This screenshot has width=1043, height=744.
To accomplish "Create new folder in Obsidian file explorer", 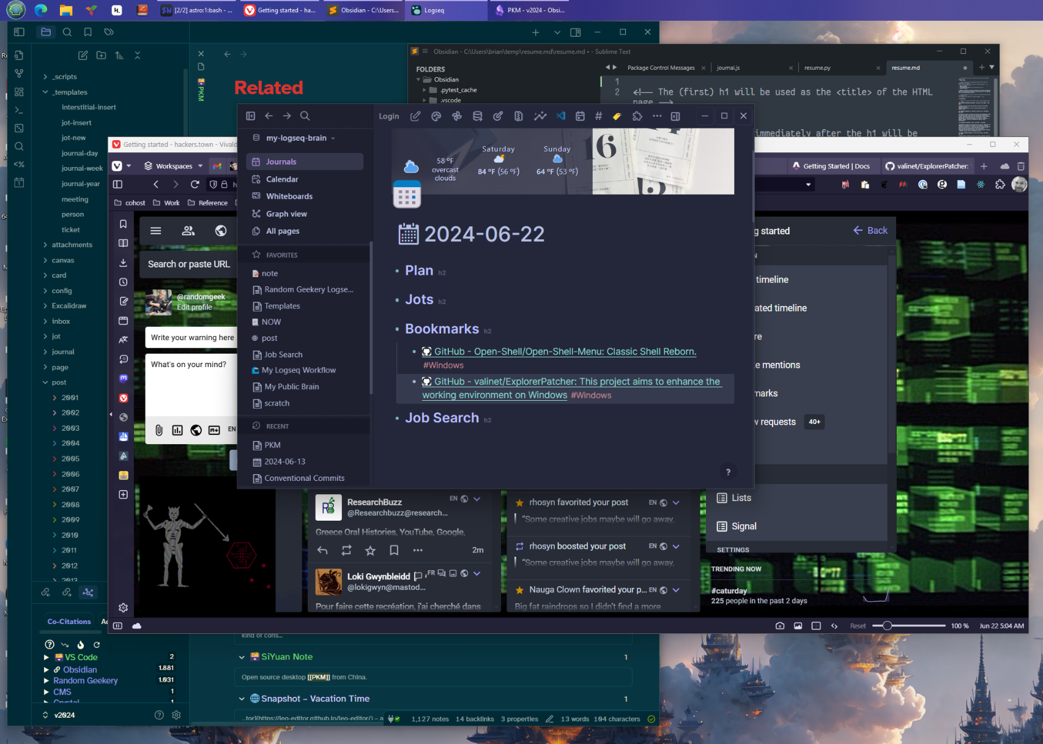I will [x=101, y=55].
